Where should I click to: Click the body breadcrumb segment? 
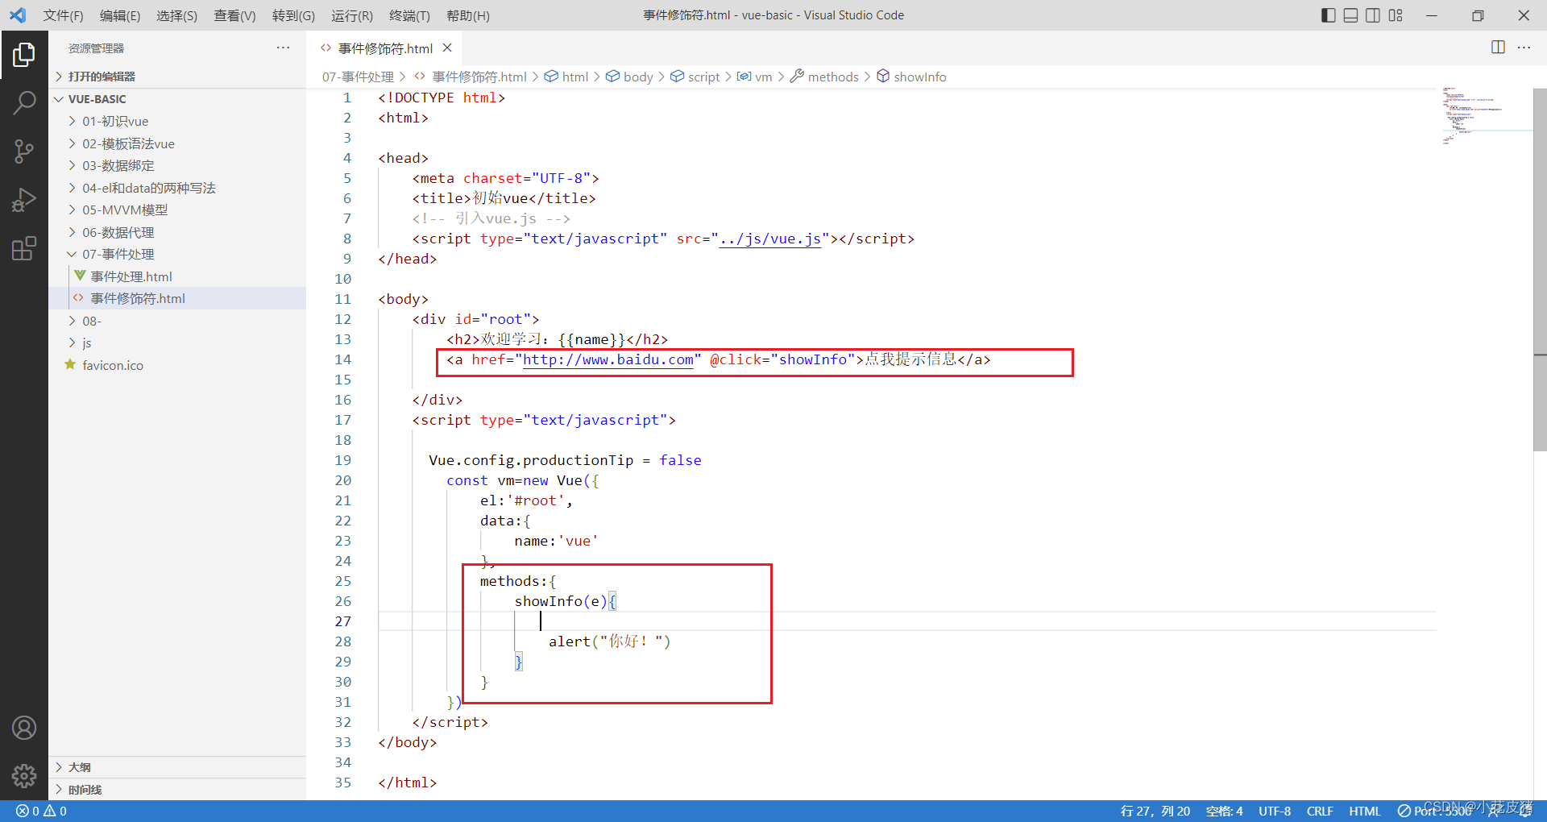coord(629,77)
